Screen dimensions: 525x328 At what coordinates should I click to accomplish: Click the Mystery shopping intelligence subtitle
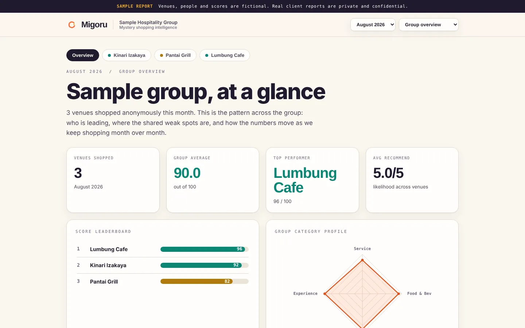point(148,28)
